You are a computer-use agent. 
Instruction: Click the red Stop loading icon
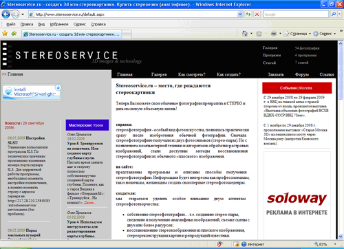click(x=257, y=14)
